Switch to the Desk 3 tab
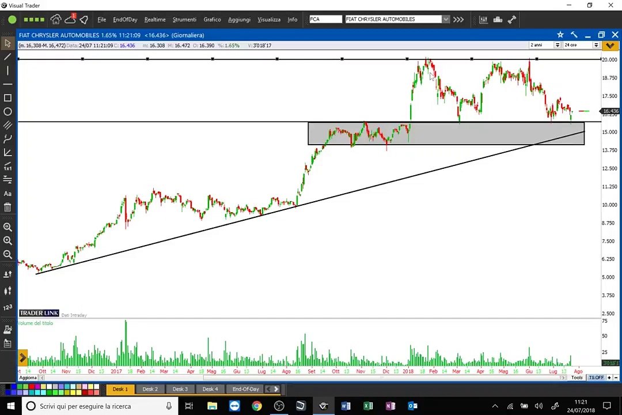Screen dimensions: 622x415 click(x=180, y=389)
